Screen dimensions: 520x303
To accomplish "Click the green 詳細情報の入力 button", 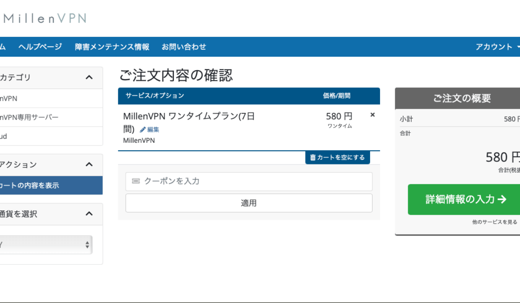I will coord(464,199).
